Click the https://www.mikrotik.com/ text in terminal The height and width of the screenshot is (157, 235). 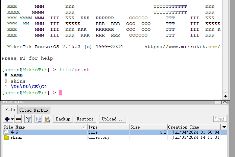pos(182,47)
